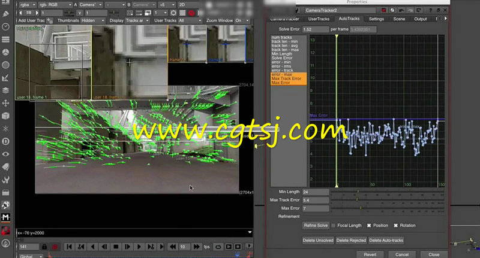Screen dimensions: 480x258
Task: Switch to the AutoTracks tab
Action: click(x=349, y=19)
